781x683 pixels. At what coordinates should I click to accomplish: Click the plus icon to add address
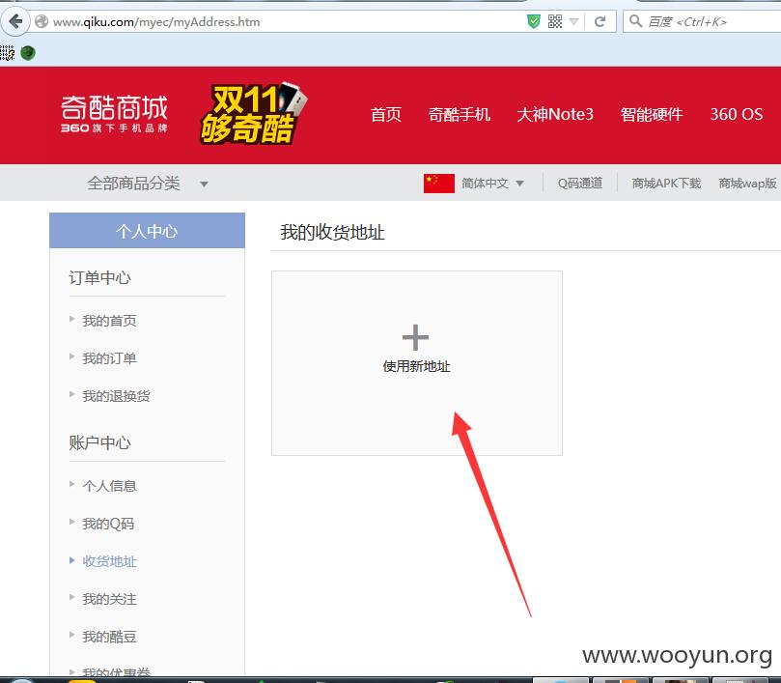[x=415, y=337]
